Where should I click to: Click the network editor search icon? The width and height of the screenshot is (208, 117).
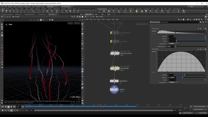[206, 19]
